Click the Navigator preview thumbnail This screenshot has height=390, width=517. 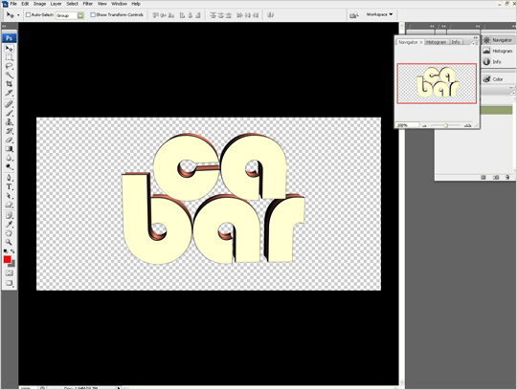tap(437, 83)
